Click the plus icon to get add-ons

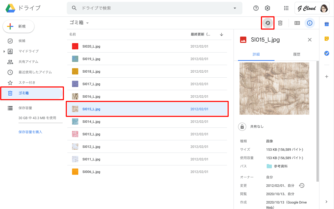(x=326, y=77)
